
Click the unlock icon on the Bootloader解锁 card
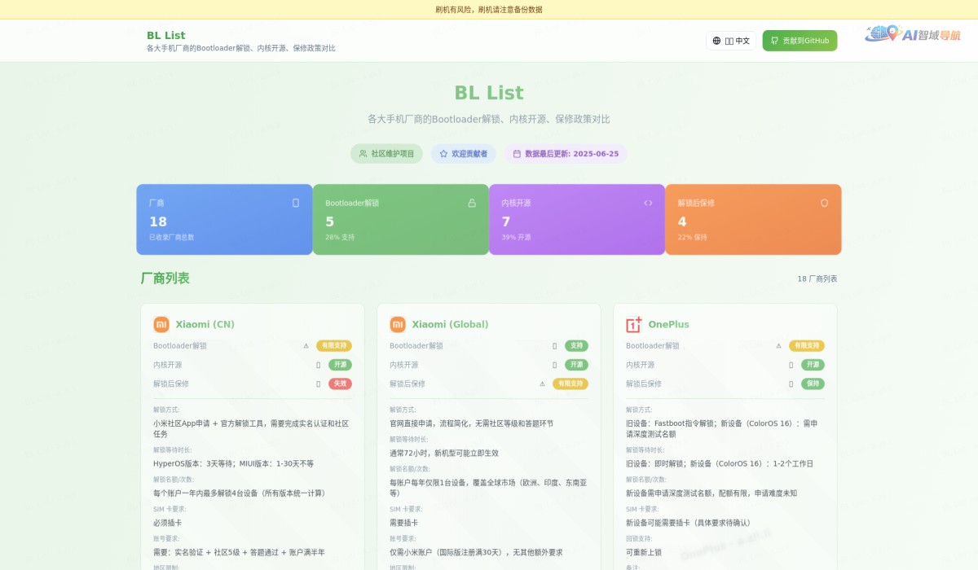(x=470, y=202)
